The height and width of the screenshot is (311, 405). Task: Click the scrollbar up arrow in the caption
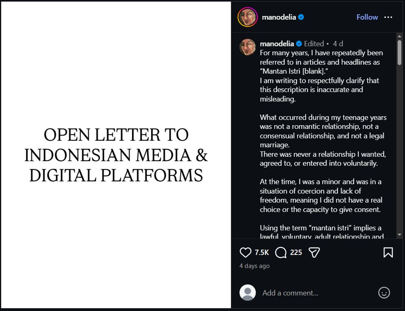tap(399, 36)
